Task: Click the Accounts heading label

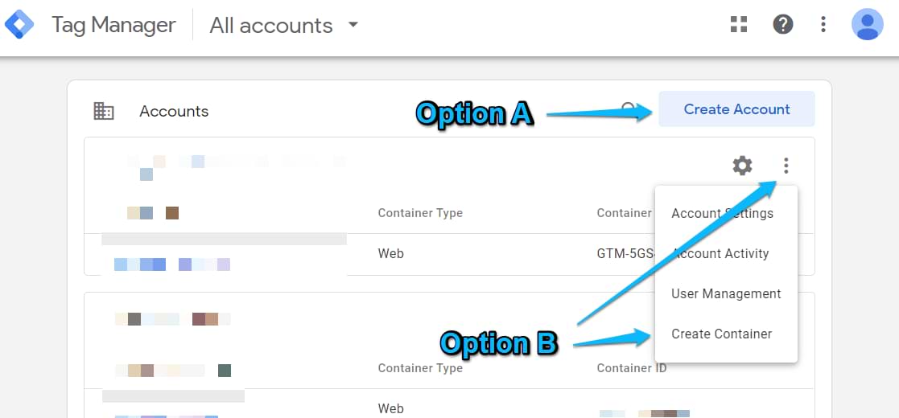Action: (174, 112)
